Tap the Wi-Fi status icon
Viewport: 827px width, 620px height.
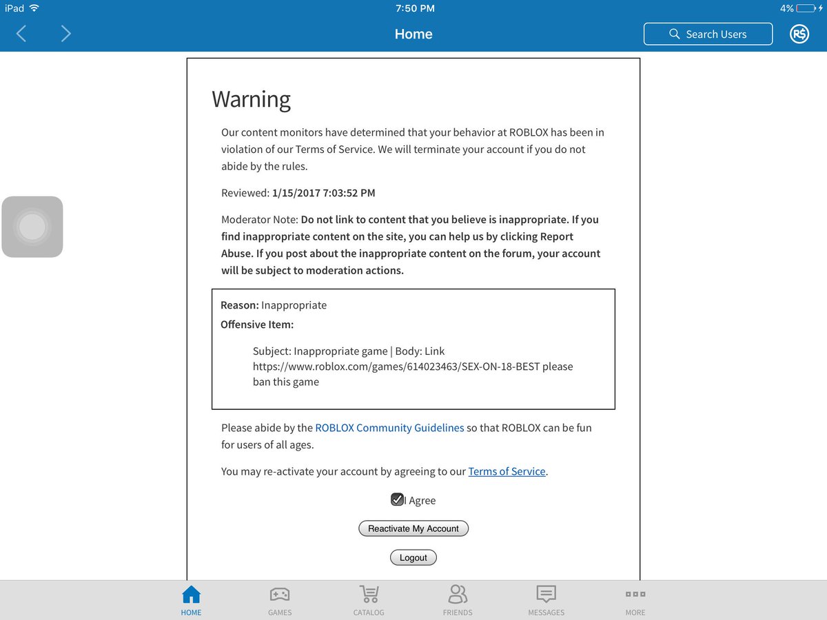[34, 8]
